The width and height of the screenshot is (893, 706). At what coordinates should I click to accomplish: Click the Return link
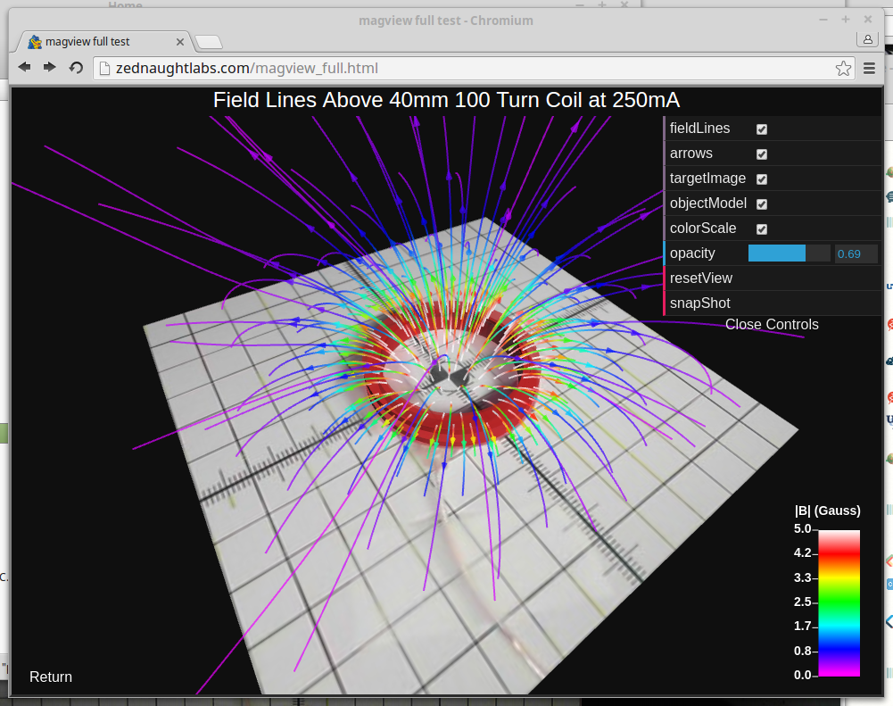pos(51,677)
